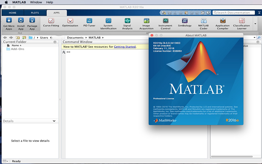This screenshot has height=164, width=262.
Task: Click the address bar search magnifier icon
Action: point(259,37)
